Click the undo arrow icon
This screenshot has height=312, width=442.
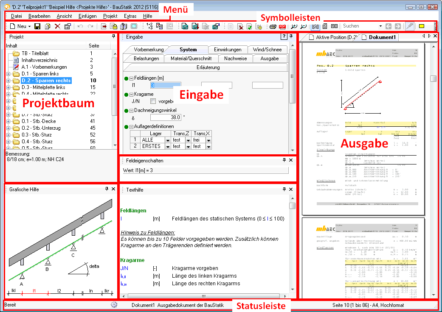pyautogui.click(x=80, y=26)
